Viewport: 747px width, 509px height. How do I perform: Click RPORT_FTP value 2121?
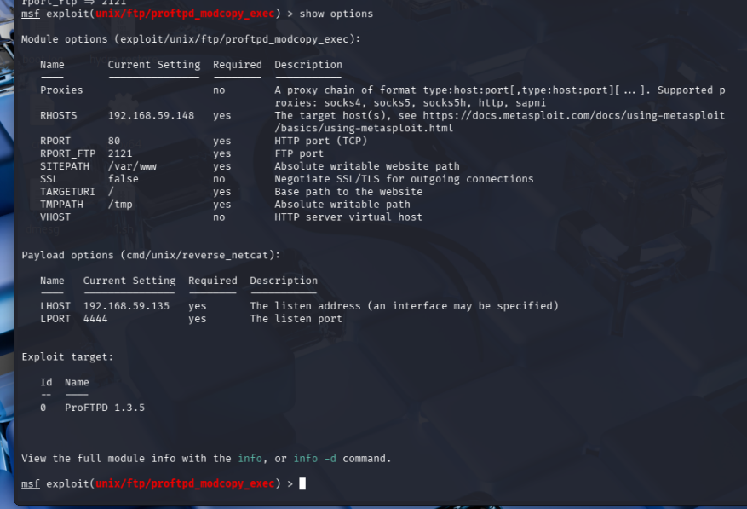pos(120,153)
